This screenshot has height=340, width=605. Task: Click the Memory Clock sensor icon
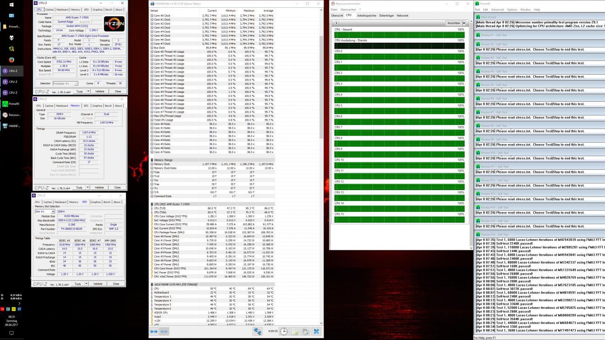[151, 164]
